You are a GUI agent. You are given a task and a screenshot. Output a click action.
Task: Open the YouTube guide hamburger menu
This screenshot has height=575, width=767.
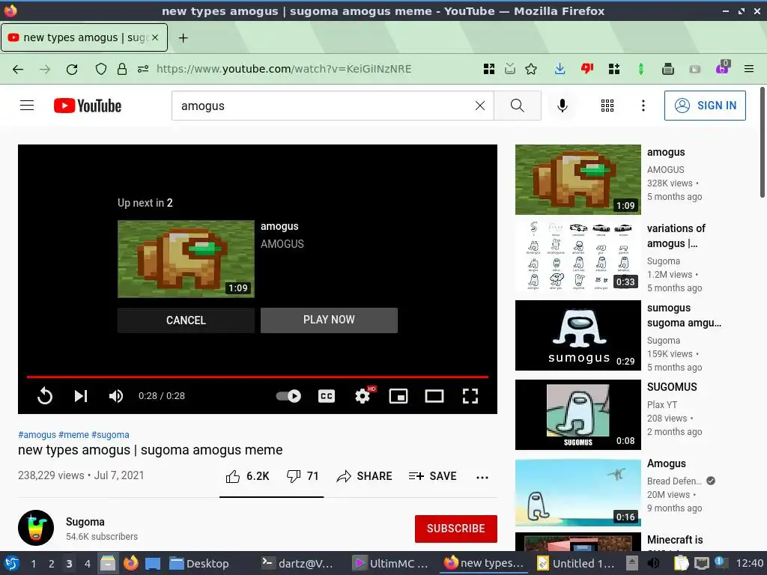[x=27, y=105]
